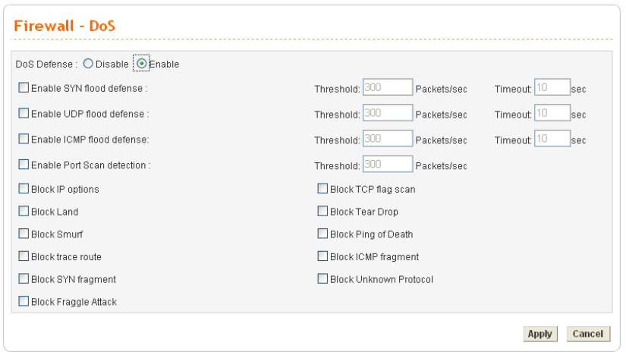This screenshot has width=626, height=355.
Task: Toggle Block Fraggle Attack checkbox
Action: (24, 301)
